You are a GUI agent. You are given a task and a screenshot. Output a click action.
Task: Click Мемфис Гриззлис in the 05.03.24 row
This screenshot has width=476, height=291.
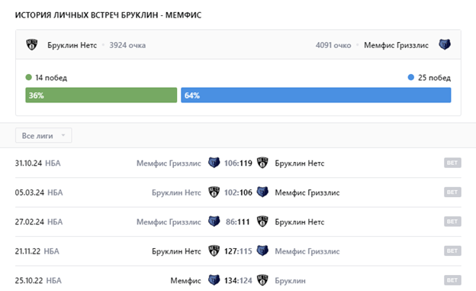pyautogui.click(x=307, y=192)
